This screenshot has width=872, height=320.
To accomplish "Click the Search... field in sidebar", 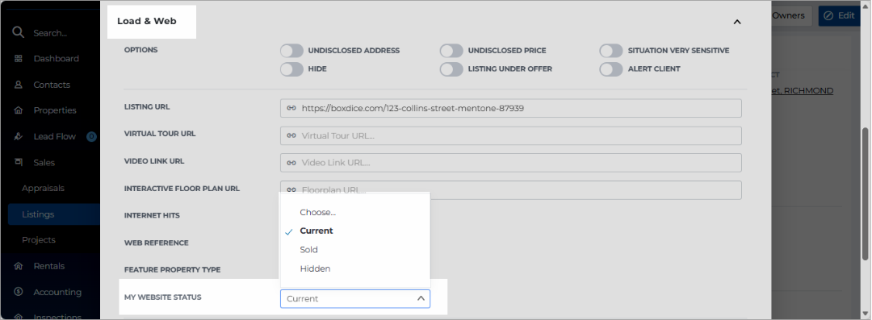I will point(50,33).
